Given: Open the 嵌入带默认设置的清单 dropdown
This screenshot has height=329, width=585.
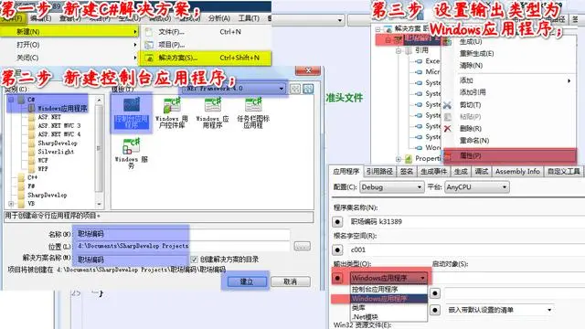Looking at the screenshot, I should click(500, 310).
